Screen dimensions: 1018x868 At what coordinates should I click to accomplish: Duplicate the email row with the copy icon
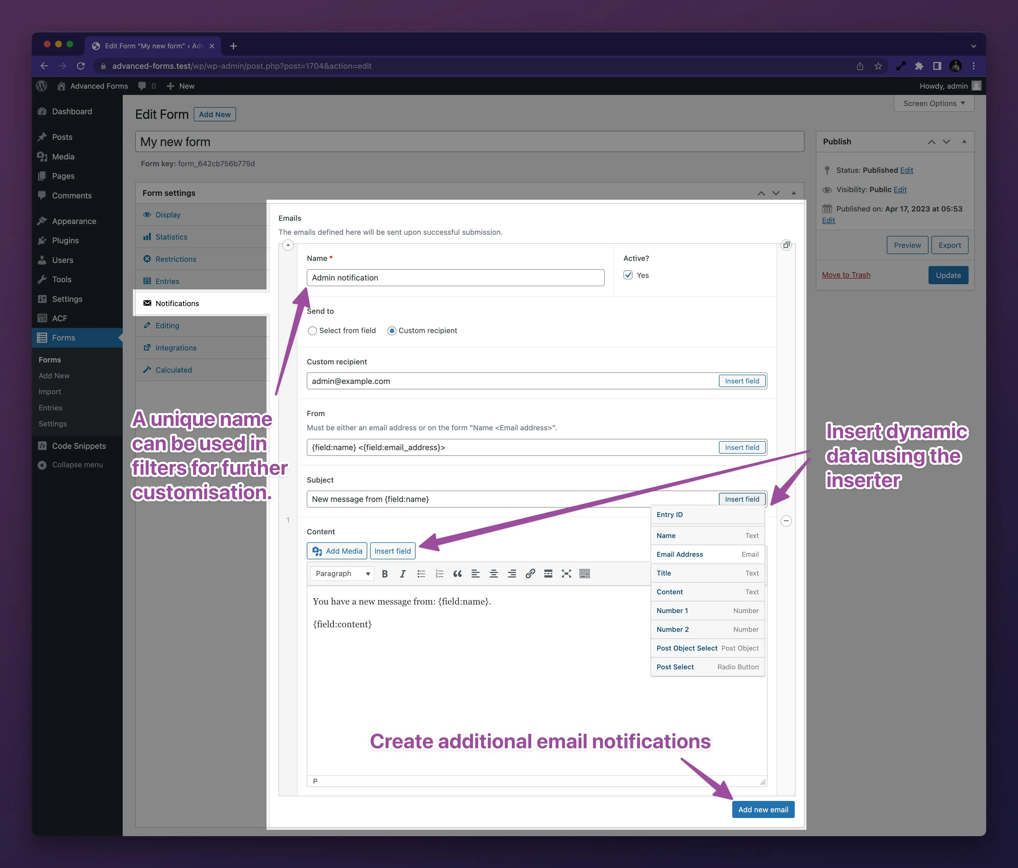click(x=786, y=245)
